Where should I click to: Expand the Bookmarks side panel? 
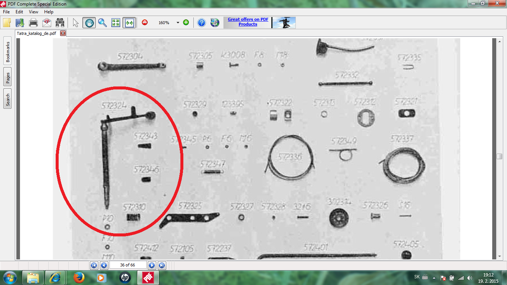7,51
